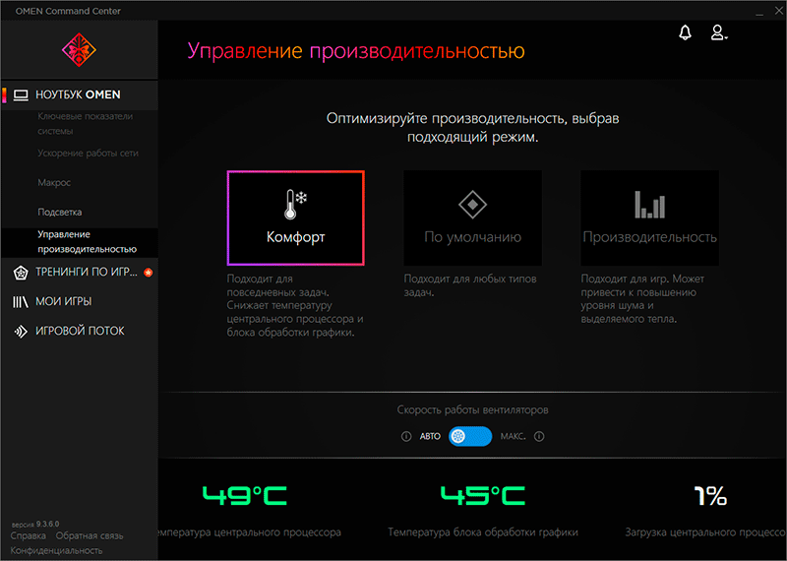Open МОИ ИГРЫ section

[80, 302]
